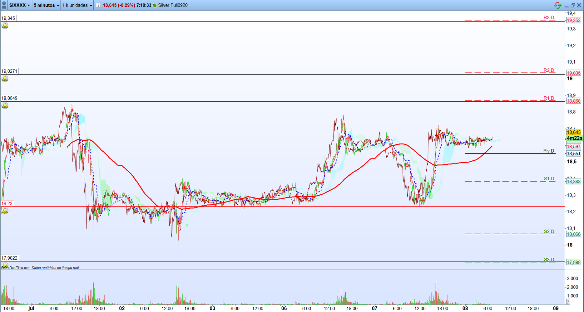
Task: Click the 07 date label on time axis
Action: point(374,308)
